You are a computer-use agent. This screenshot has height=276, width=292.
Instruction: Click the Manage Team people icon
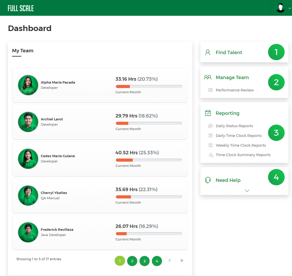(x=208, y=77)
